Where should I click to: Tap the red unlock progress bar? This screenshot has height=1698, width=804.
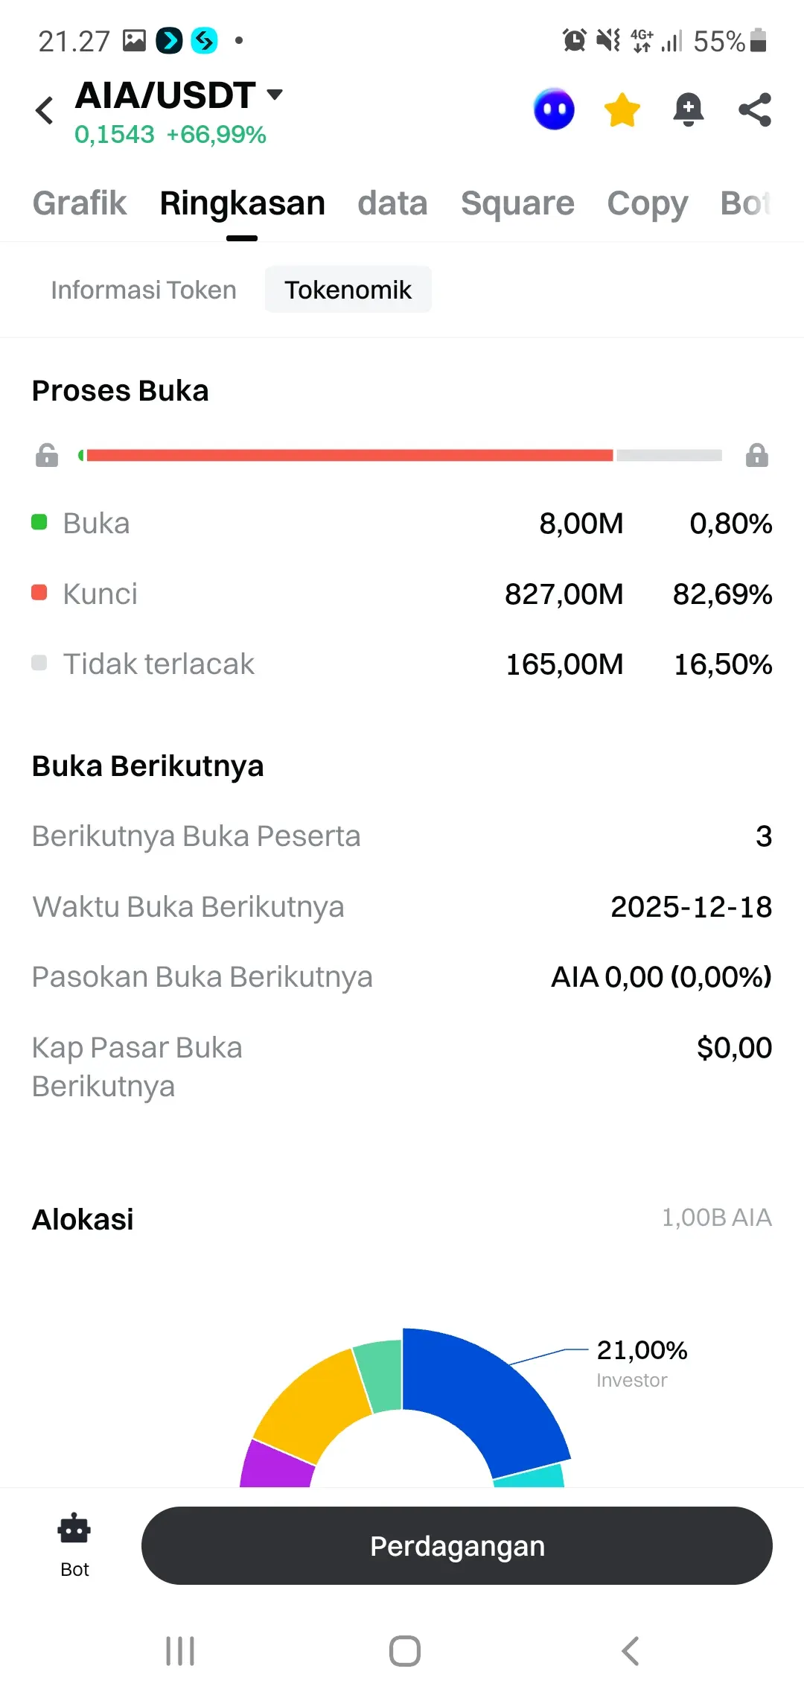[350, 455]
